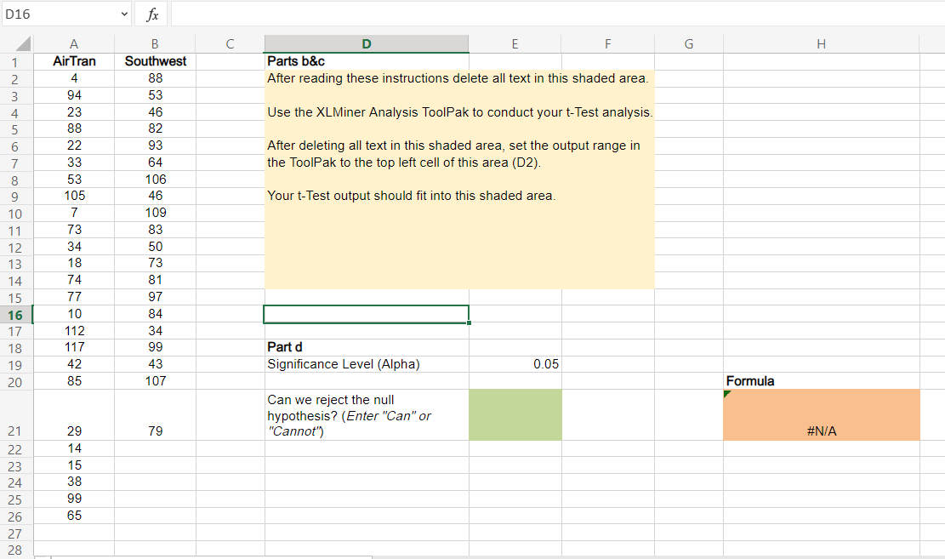Viewport: 945px width, 559px height.
Task: Select row 28 header
Action: 15,550
